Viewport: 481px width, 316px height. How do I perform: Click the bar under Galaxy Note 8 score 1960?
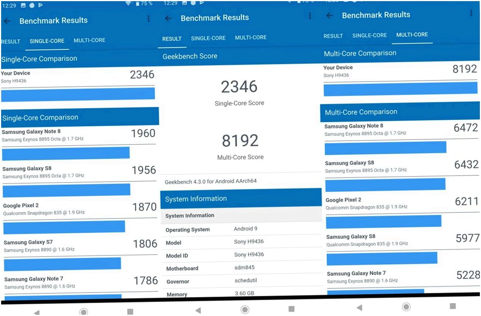[66, 153]
